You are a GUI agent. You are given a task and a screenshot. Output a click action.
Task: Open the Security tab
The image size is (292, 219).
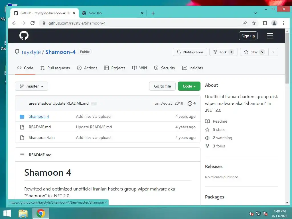pos(165,68)
